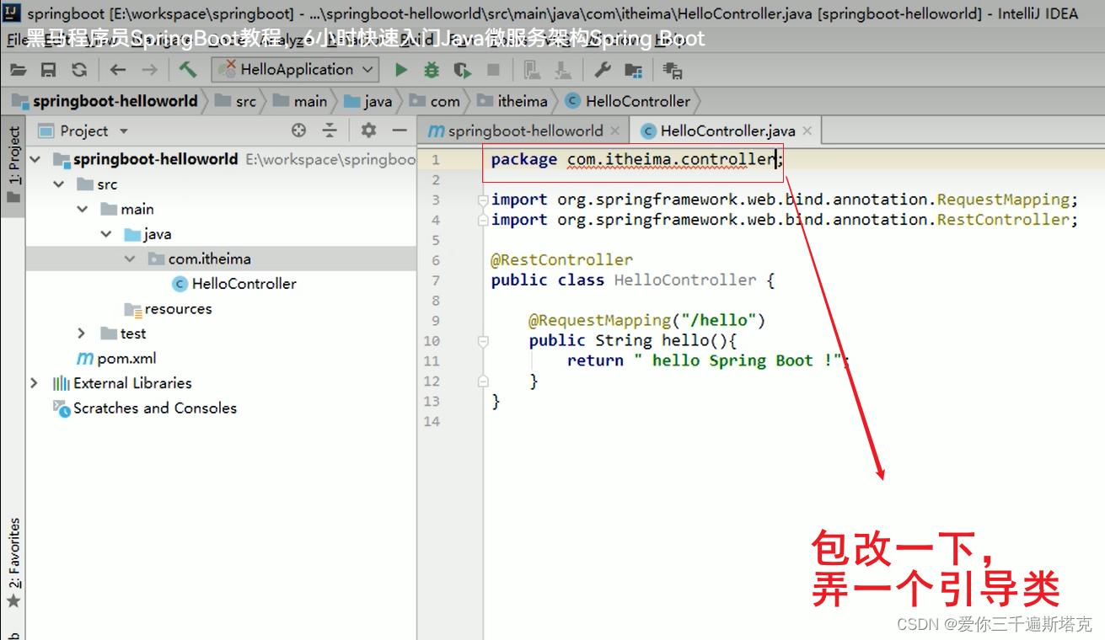Image resolution: width=1105 pixels, height=640 pixels.
Task: Run the HelloApplication with the green play icon
Action: coord(400,70)
